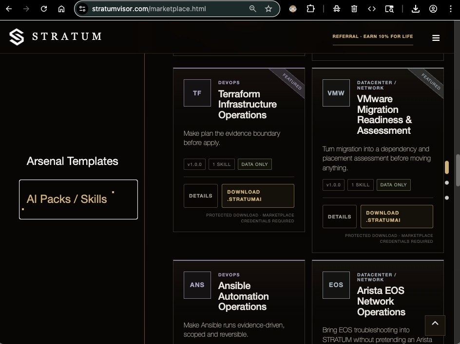Open the extensions puzzle menu
The height and width of the screenshot is (344, 460).
point(310,9)
